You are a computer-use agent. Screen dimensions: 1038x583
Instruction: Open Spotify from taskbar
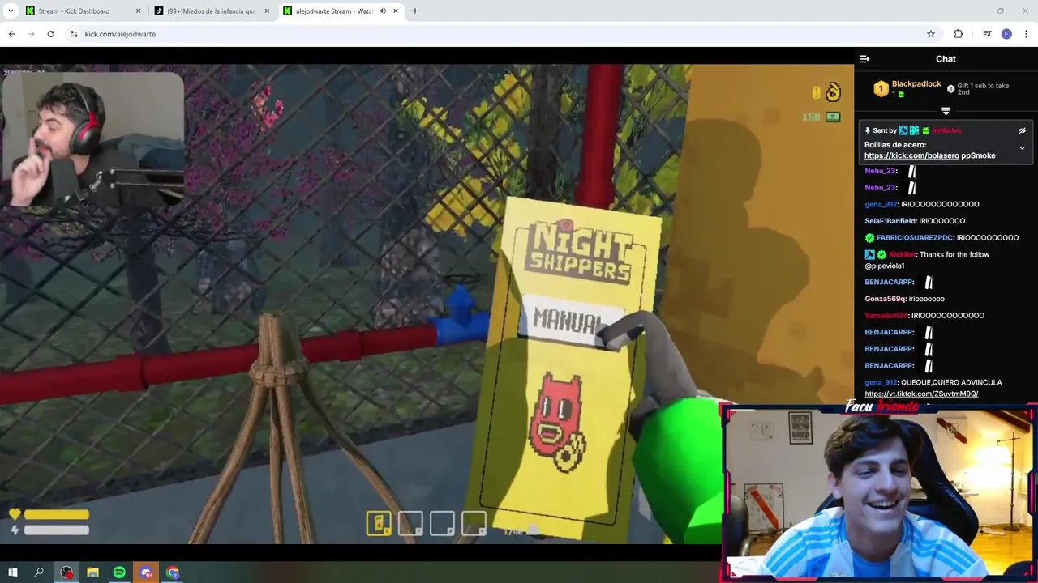click(119, 572)
